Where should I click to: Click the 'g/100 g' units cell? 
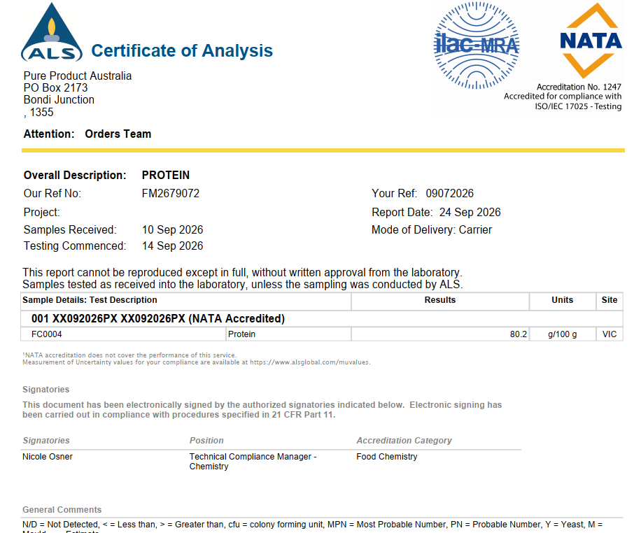coord(563,334)
